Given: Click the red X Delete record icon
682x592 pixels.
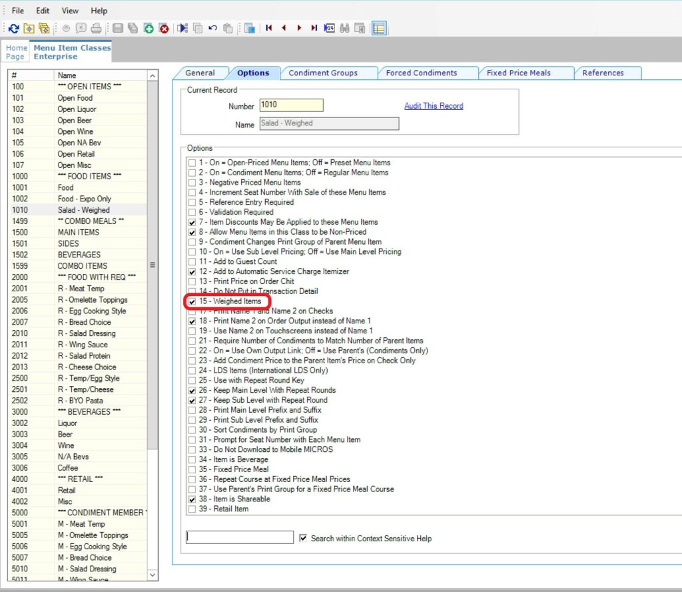Looking at the screenshot, I should (164, 29).
